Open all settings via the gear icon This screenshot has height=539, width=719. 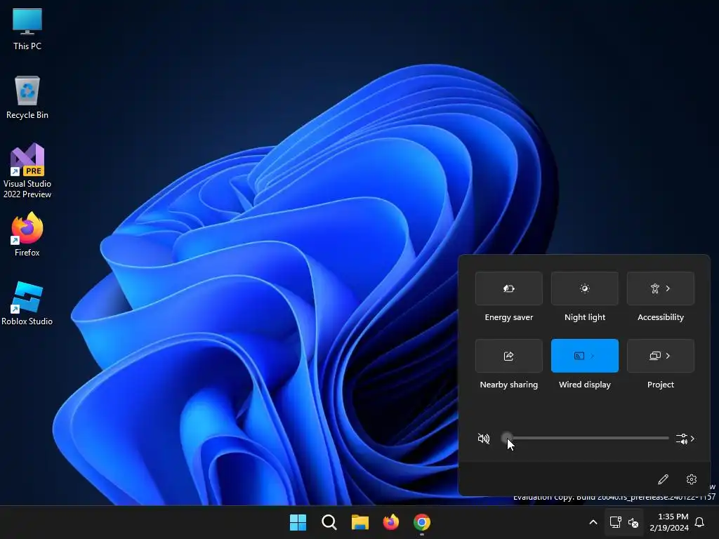coord(692,479)
